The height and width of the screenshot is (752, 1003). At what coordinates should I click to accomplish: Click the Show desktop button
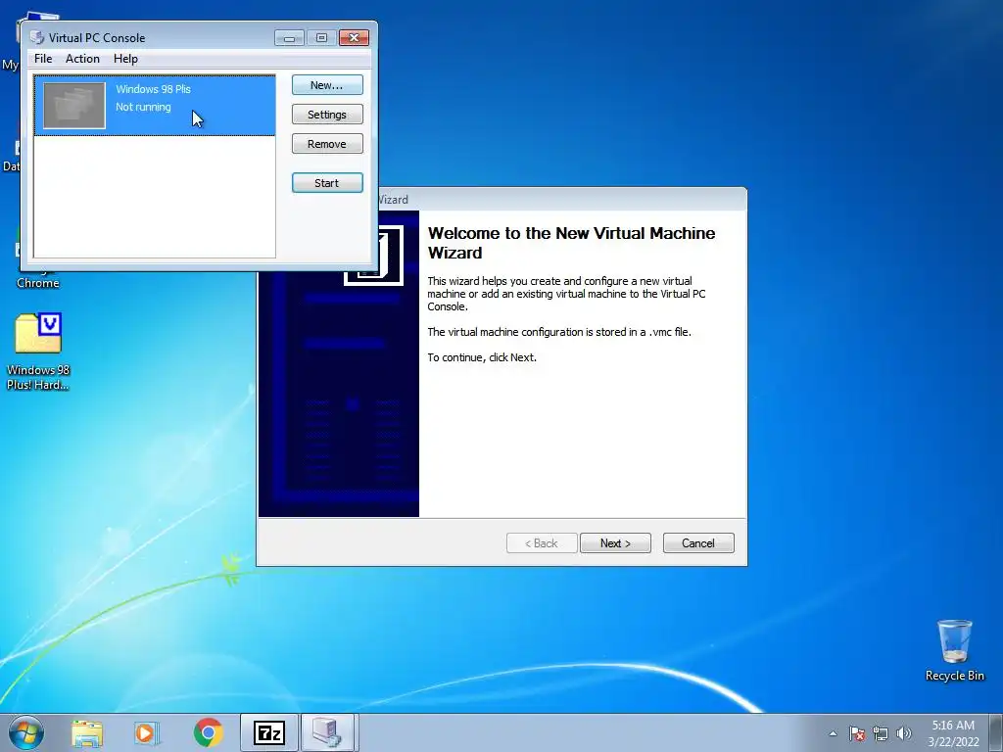point(995,732)
